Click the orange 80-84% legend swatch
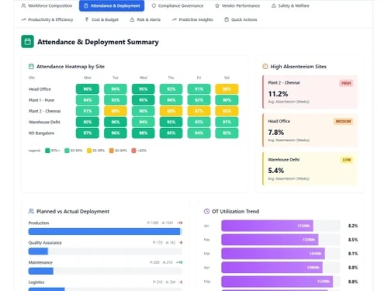 coord(112,151)
